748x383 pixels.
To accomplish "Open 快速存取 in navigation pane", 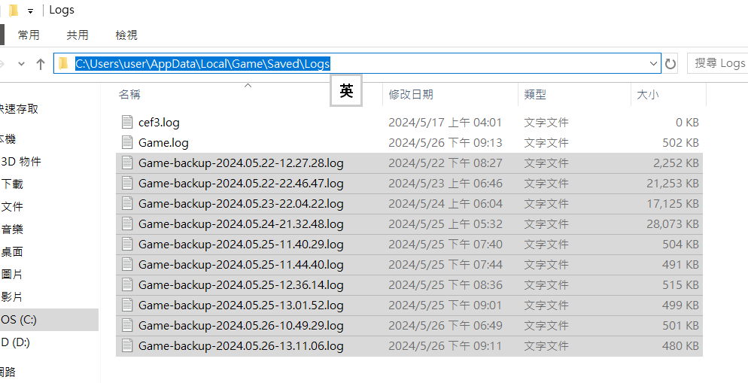I will (19, 109).
